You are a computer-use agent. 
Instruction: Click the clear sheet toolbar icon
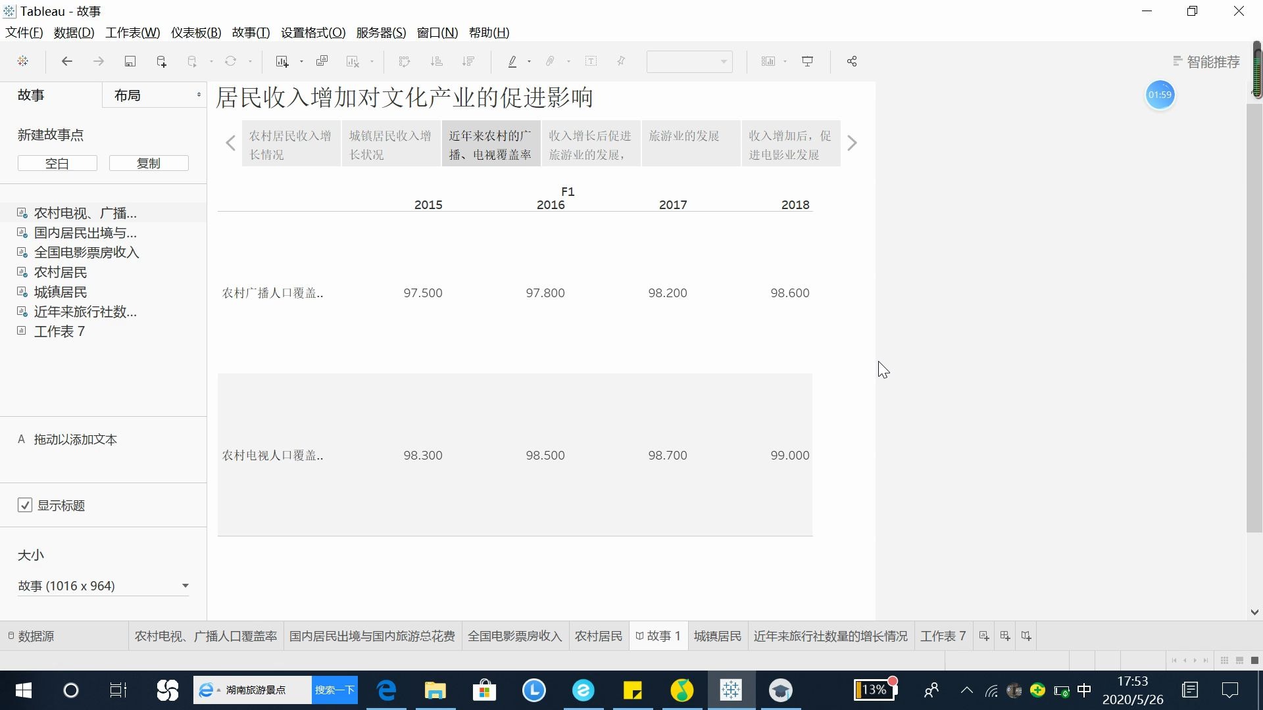pyautogui.click(x=353, y=61)
